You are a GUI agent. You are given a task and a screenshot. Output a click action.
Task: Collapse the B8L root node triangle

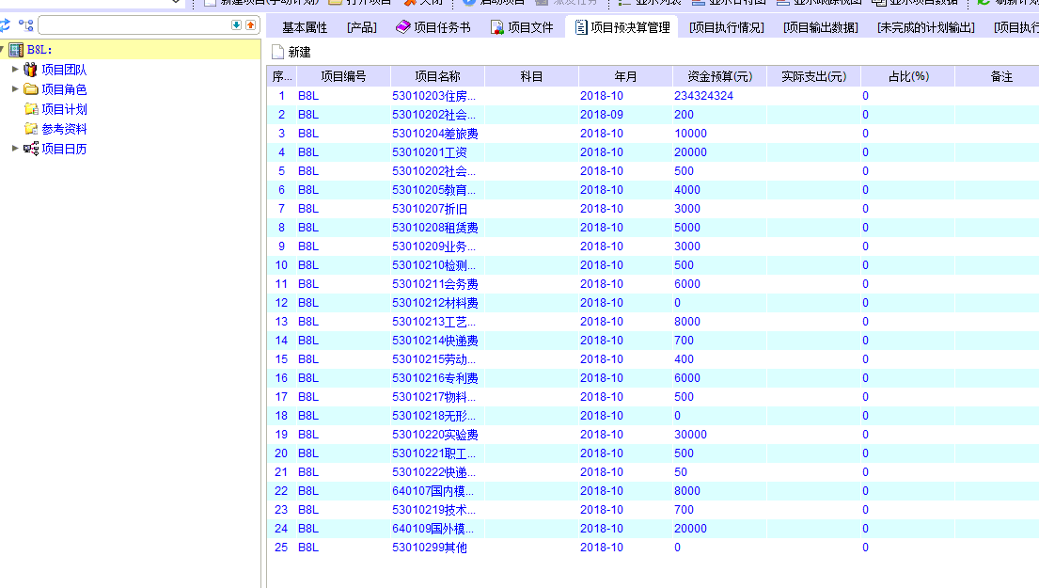(3, 49)
